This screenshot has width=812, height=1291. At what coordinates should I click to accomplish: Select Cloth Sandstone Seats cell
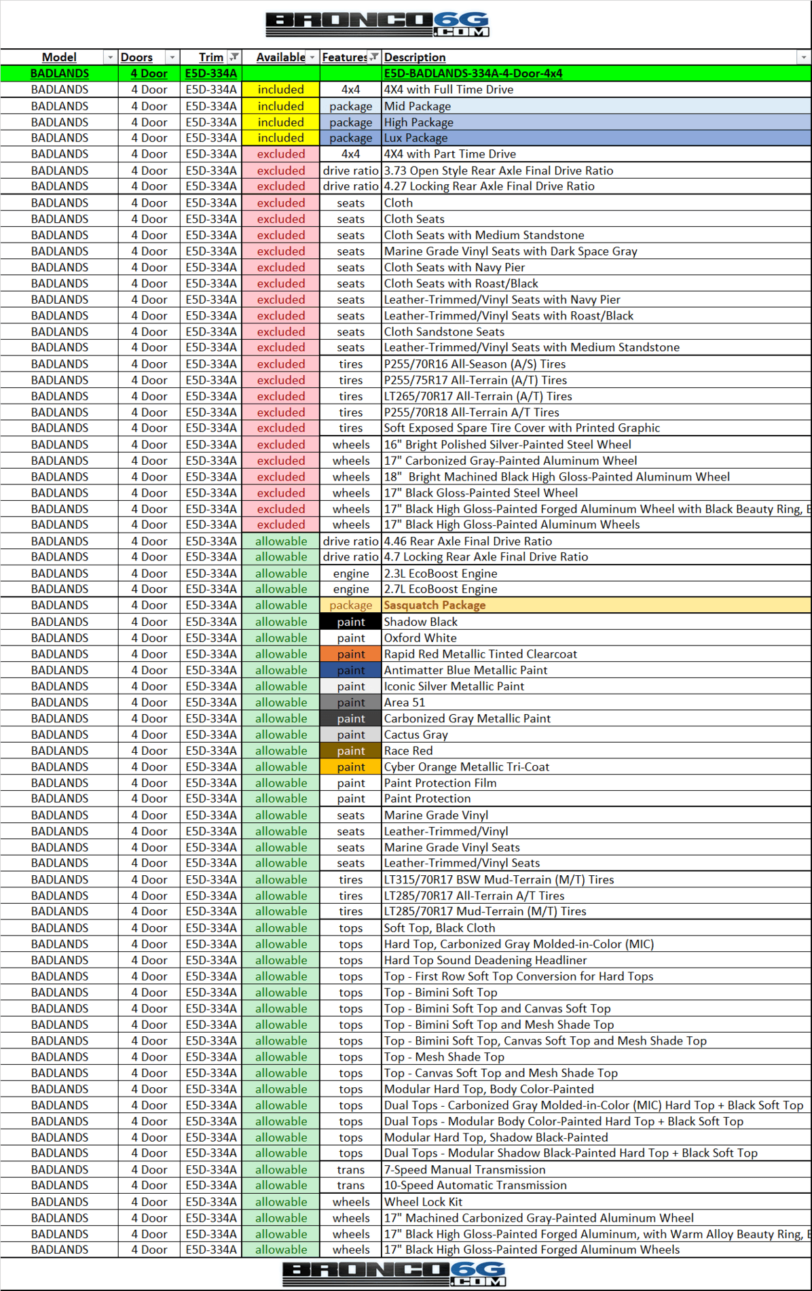tap(597, 332)
